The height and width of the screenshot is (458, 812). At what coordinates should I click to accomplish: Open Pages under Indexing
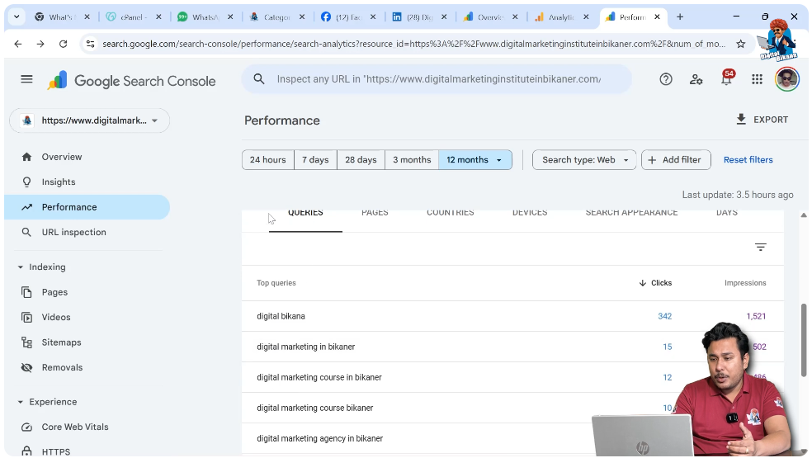tap(87, 292)
